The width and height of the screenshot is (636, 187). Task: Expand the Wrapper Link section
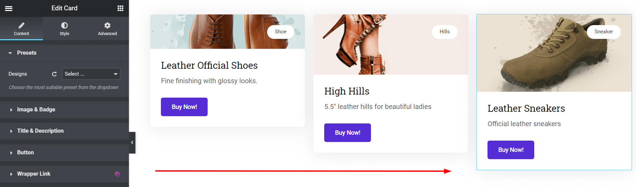34,174
